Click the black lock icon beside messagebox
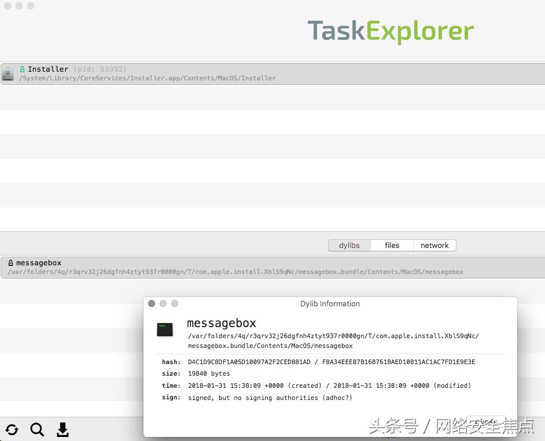The width and height of the screenshot is (545, 441). click(10, 263)
